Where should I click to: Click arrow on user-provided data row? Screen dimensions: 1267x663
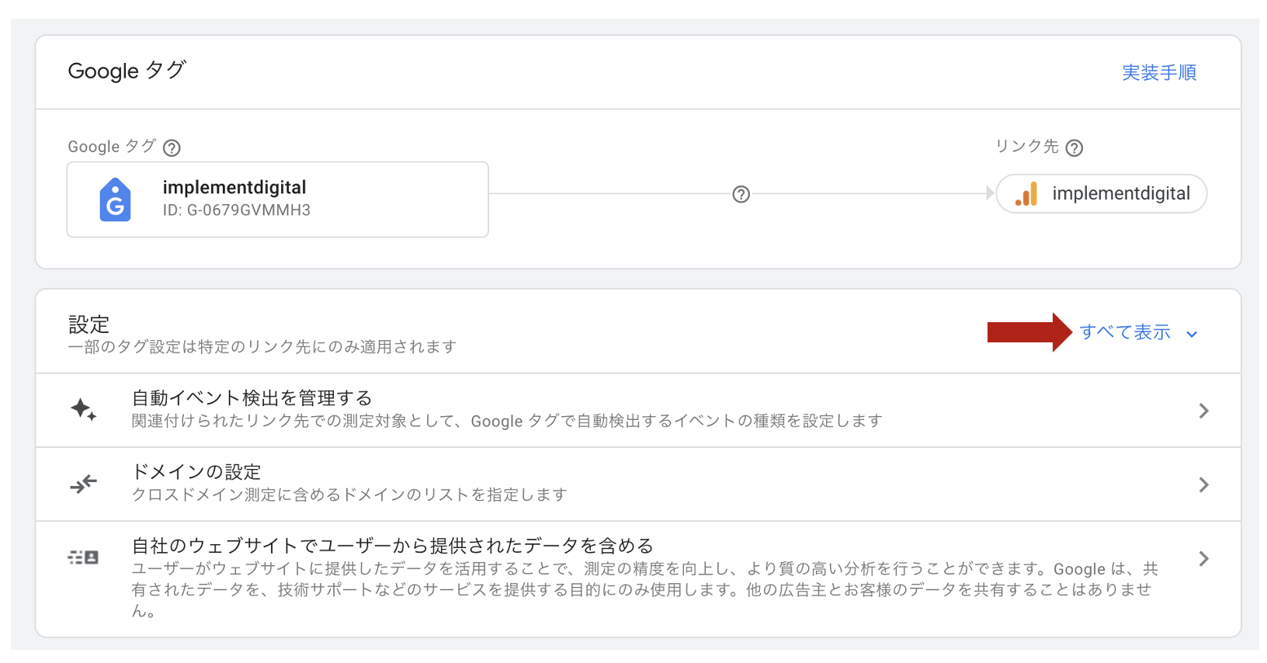[1203, 559]
